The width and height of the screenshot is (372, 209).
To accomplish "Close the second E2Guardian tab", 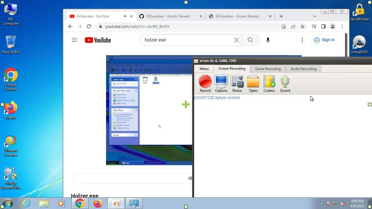I will (270, 16).
